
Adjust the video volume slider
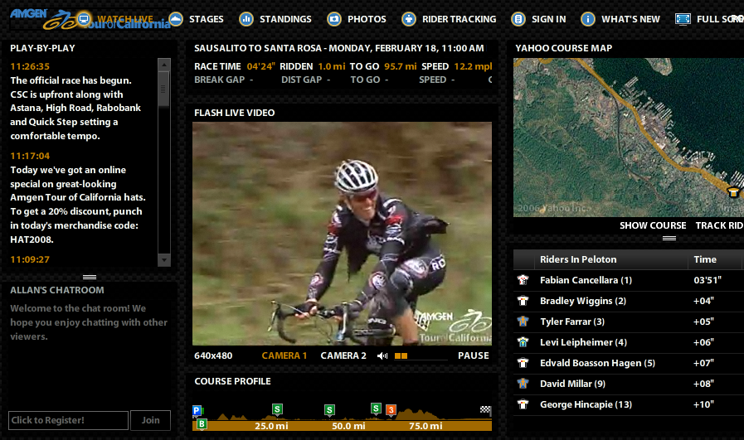421,356
